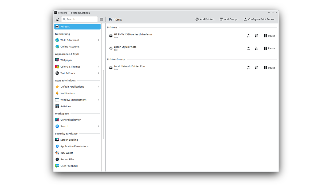
Task: Expand Window Management chevron
Action: point(98,100)
